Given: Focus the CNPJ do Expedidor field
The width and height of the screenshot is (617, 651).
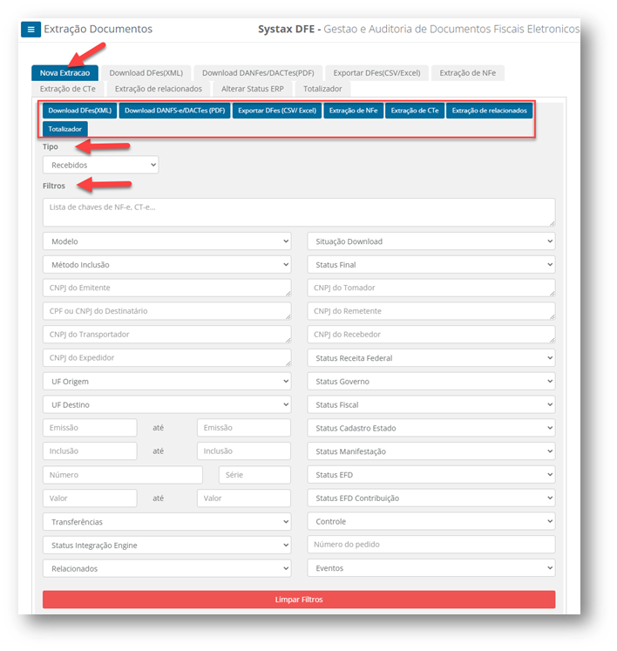Looking at the screenshot, I should tap(167, 357).
